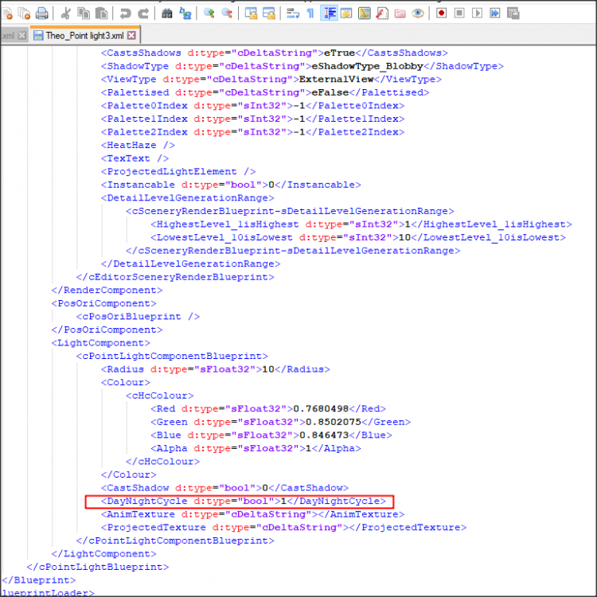597x597 pixels.
Task: Close the partially hidden .xml tab
Action: tap(21, 36)
